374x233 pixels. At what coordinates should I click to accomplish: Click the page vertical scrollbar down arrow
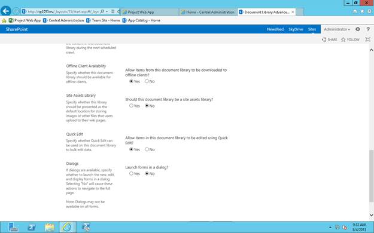372,215
